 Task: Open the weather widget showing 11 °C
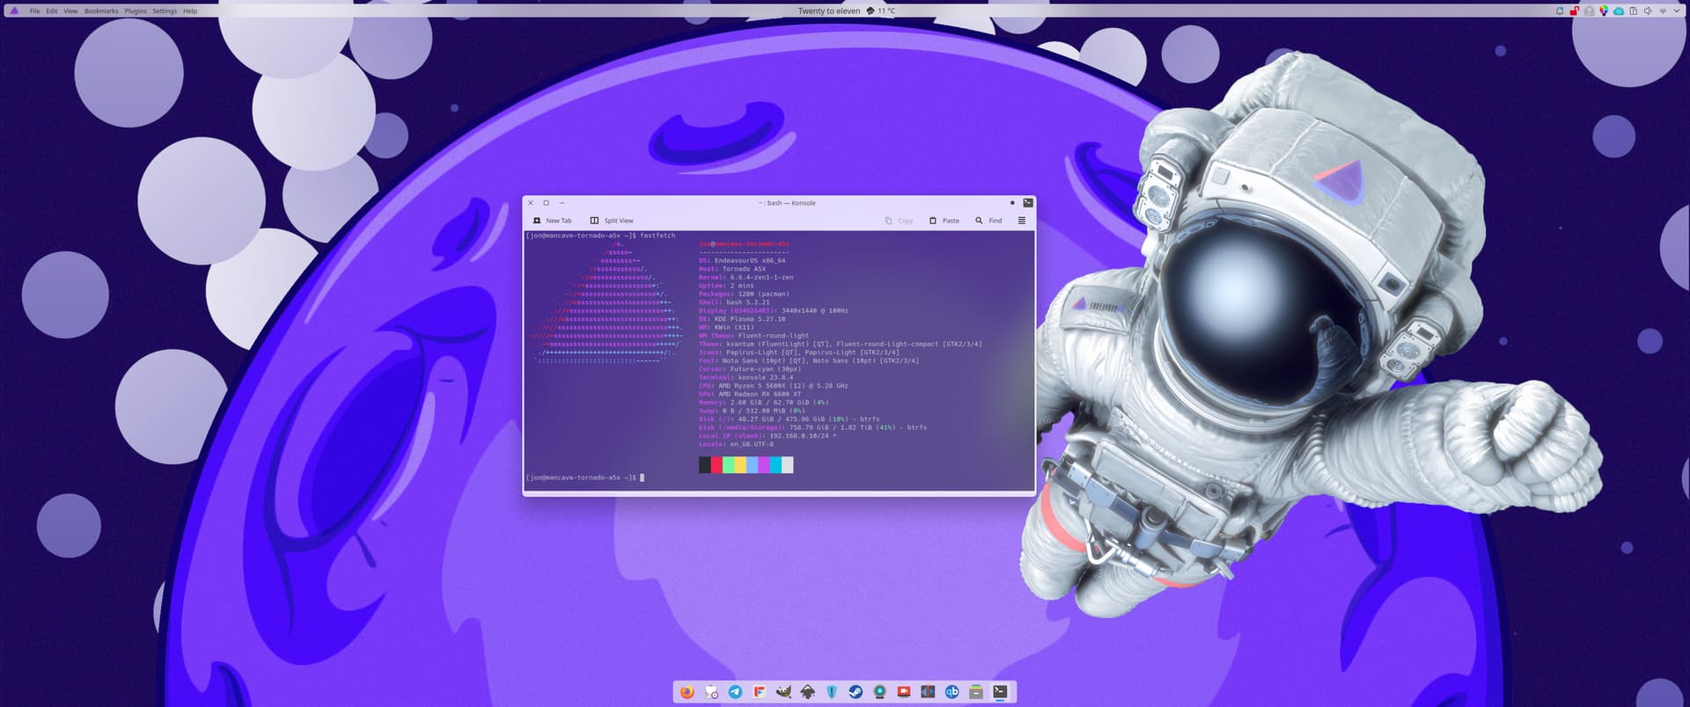[881, 11]
